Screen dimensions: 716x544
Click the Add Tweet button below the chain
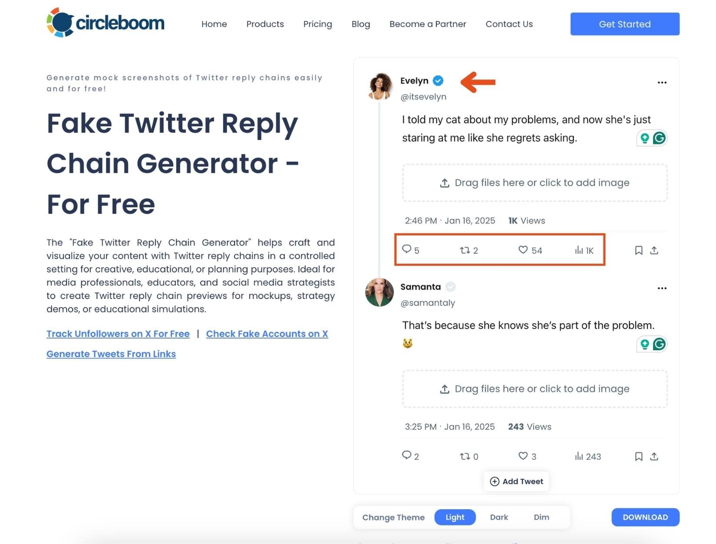click(x=516, y=481)
